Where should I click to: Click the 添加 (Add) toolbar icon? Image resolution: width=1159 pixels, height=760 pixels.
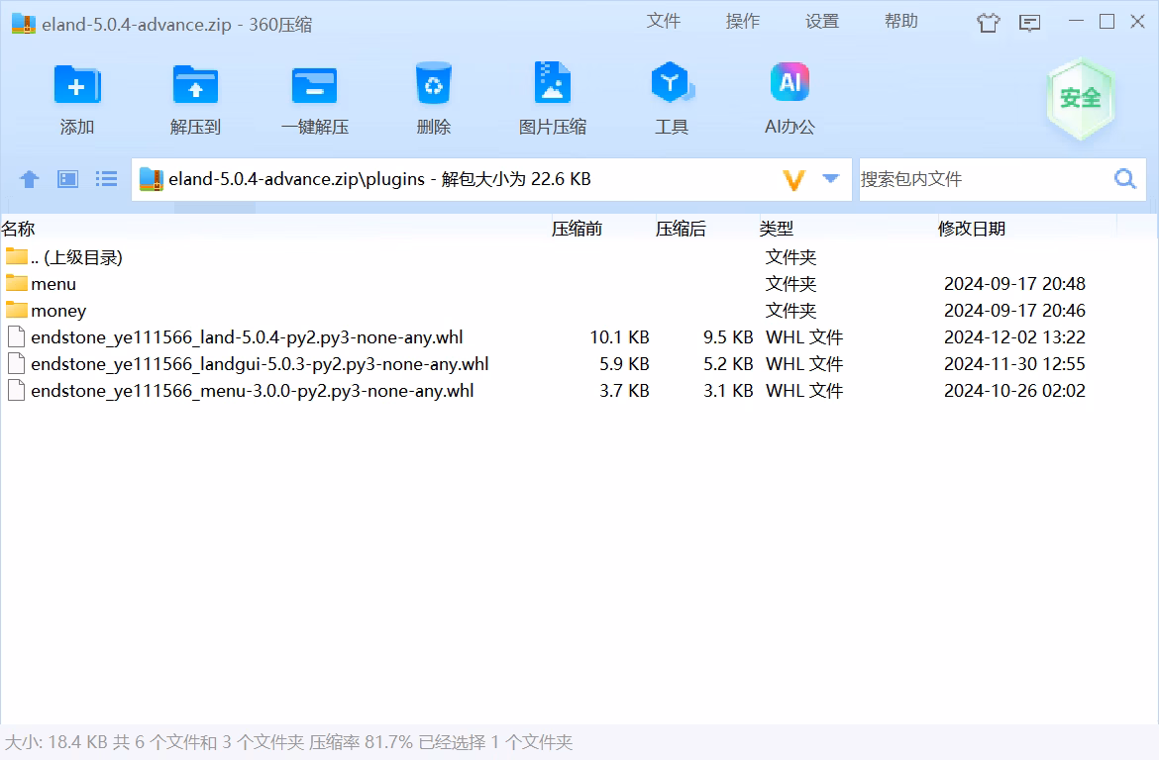pos(77,86)
